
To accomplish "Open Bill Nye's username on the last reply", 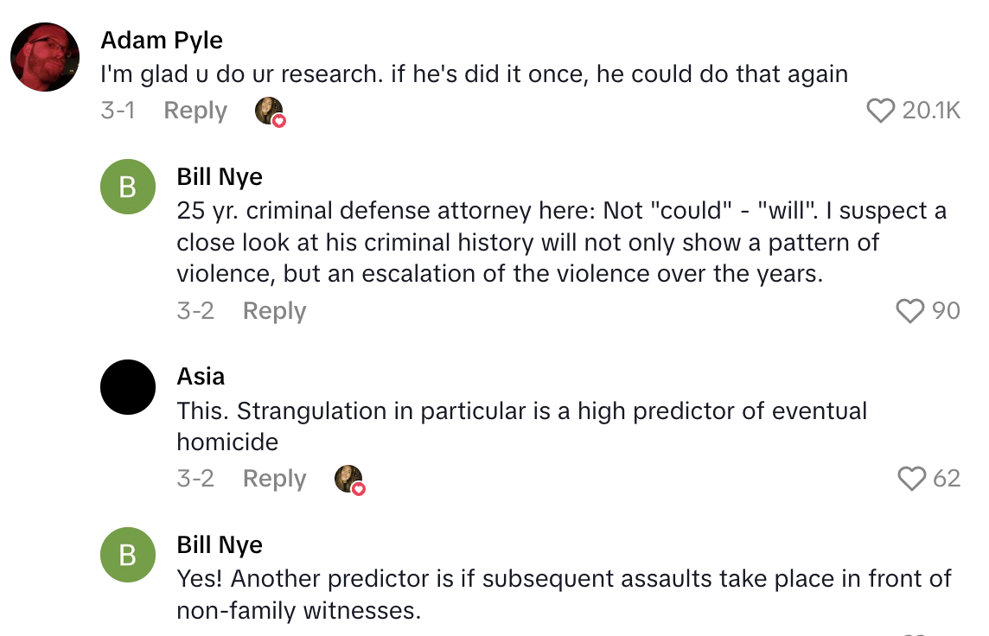I will [220, 545].
